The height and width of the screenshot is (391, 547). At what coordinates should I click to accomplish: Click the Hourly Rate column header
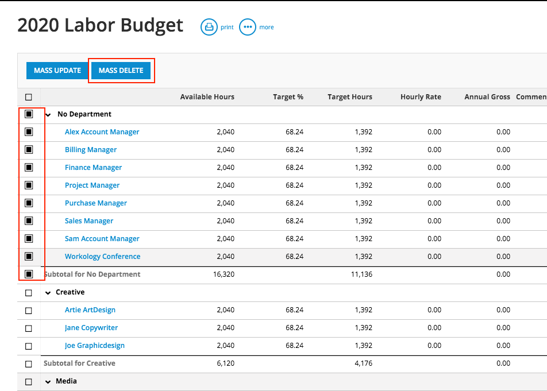(x=421, y=97)
